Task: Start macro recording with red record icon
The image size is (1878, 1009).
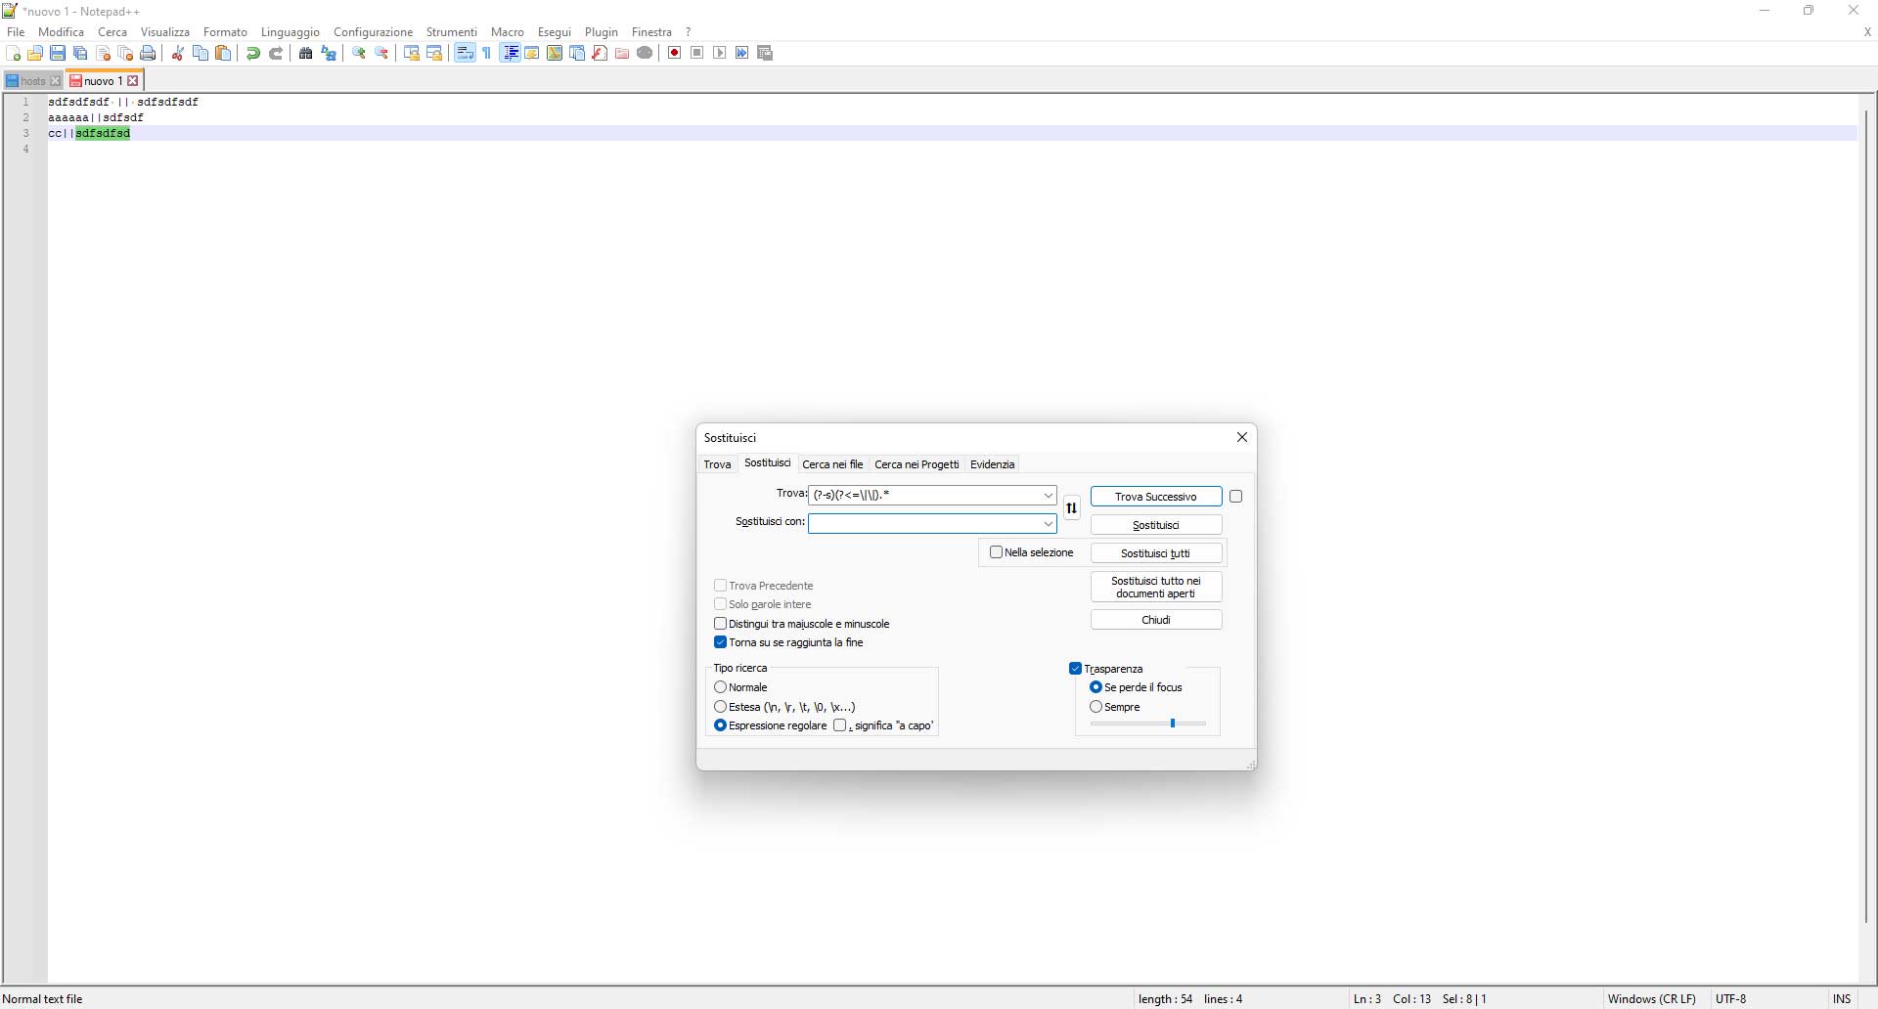Action: pos(674,53)
